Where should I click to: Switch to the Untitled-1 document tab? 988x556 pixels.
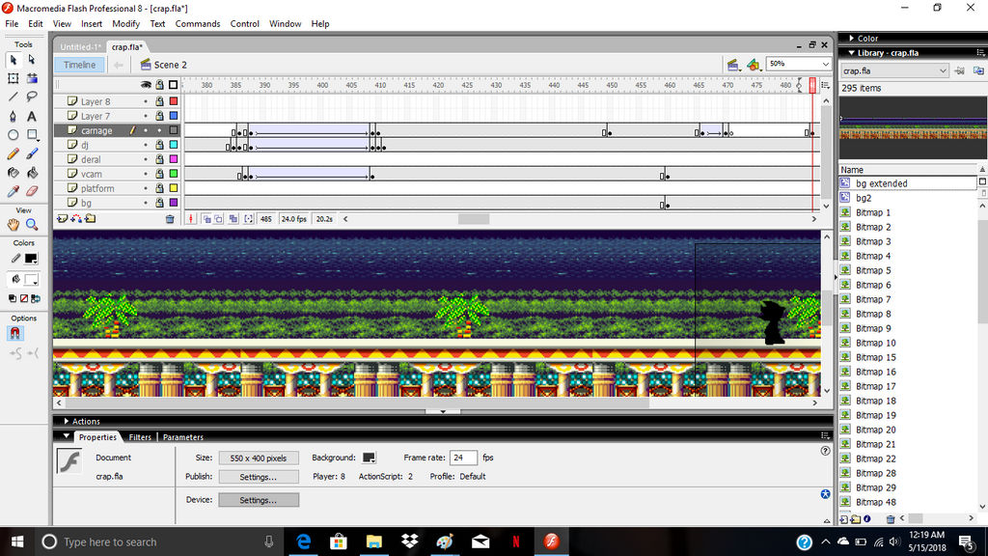[80, 46]
